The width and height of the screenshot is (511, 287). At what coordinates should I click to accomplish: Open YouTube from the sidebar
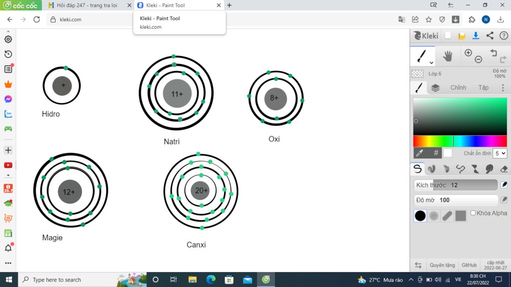point(8,165)
